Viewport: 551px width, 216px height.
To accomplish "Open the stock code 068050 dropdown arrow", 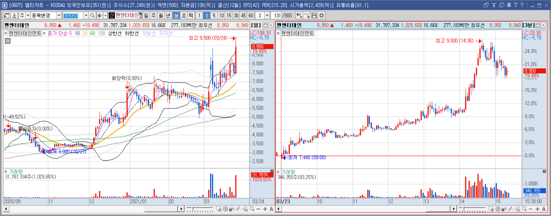I will coord(86,15).
